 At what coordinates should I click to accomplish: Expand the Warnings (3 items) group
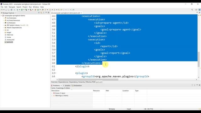pyautogui.click(x=52, y=96)
